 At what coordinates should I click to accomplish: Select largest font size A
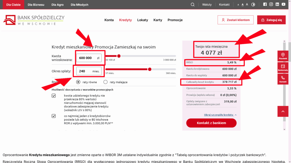coord(247,5)
